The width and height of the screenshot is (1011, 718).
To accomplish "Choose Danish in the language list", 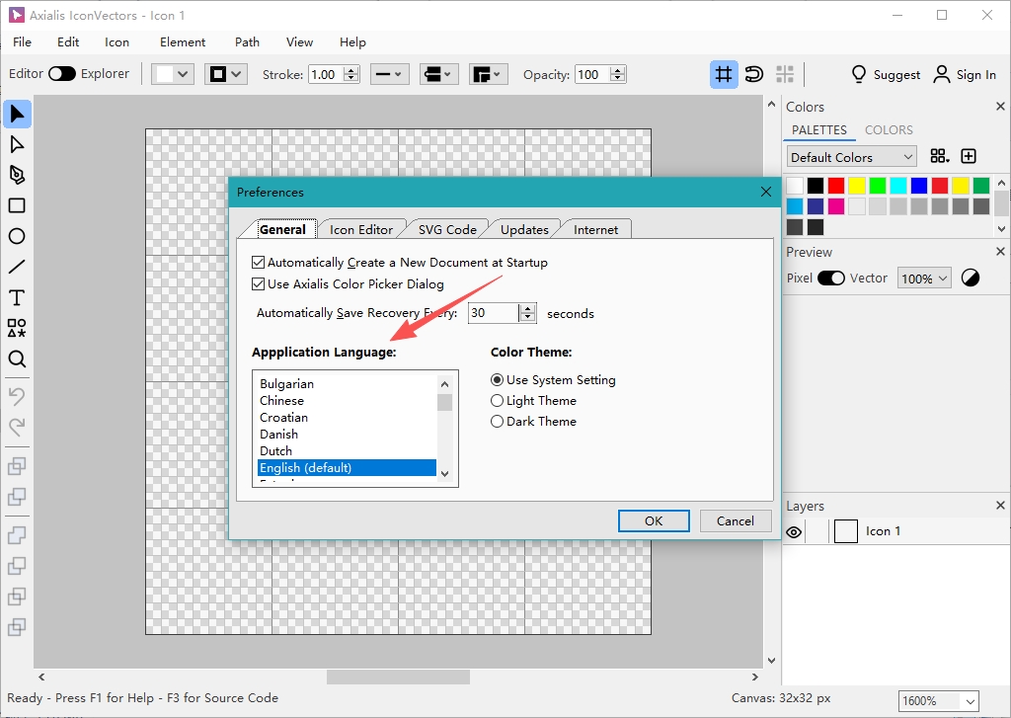I will tap(347, 435).
